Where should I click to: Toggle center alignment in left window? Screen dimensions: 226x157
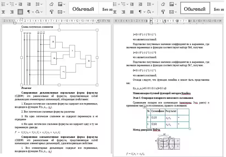tap(3, 12)
